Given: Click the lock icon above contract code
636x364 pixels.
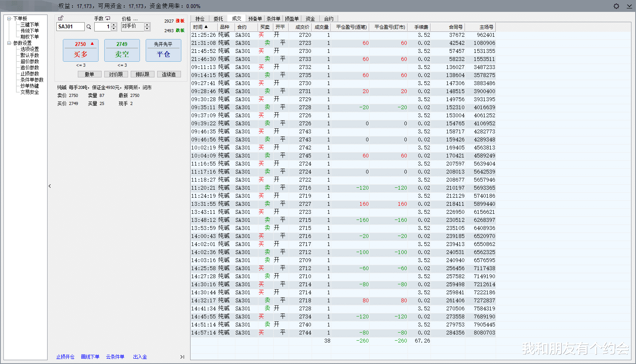Looking at the screenshot, I should (61, 18).
